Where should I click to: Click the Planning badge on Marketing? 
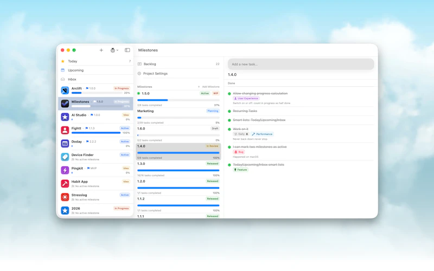[213, 111]
